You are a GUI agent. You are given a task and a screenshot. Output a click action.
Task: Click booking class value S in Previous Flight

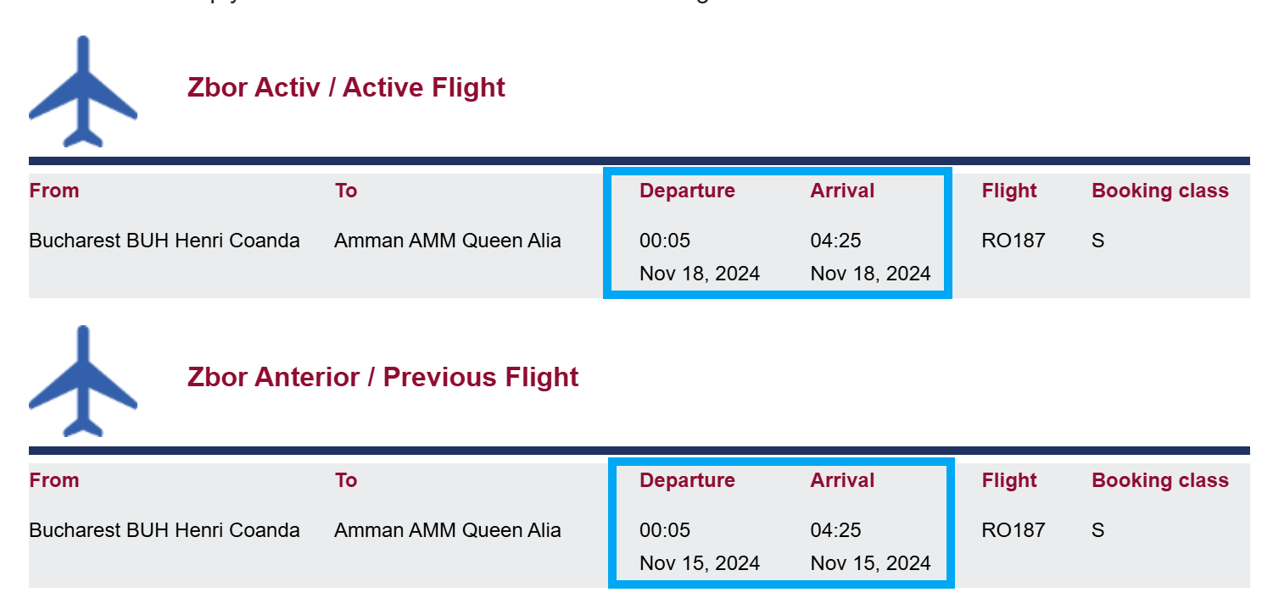(1097, 530)
